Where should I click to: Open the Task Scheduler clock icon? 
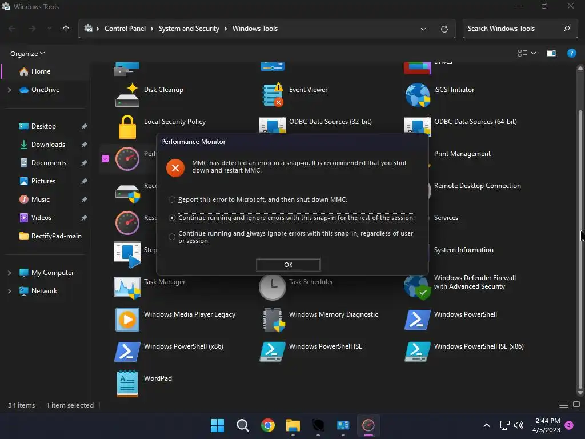coord(273,287)
